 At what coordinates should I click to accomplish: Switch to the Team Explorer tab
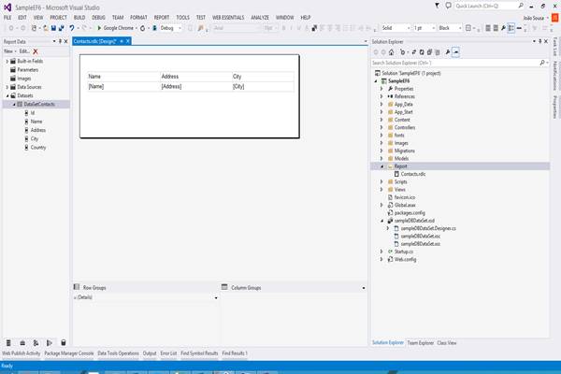421,343
